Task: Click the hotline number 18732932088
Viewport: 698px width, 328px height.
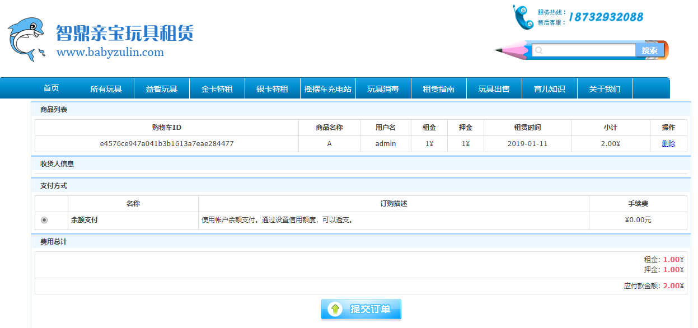Action: click(606, 17)
